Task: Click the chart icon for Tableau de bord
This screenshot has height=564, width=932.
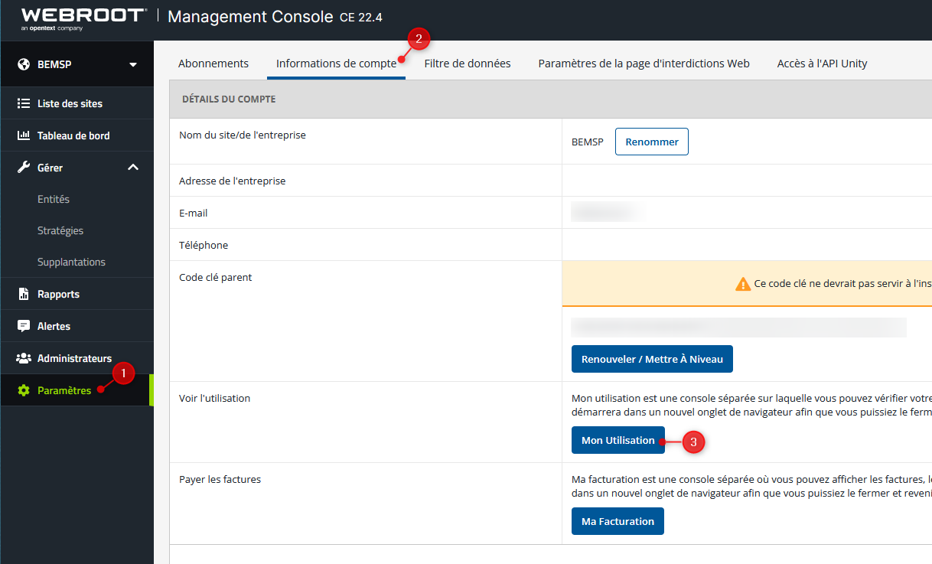Action: click(x=24, y=135)
